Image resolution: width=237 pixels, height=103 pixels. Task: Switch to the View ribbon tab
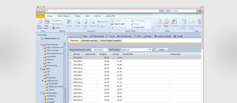point(87,16)
